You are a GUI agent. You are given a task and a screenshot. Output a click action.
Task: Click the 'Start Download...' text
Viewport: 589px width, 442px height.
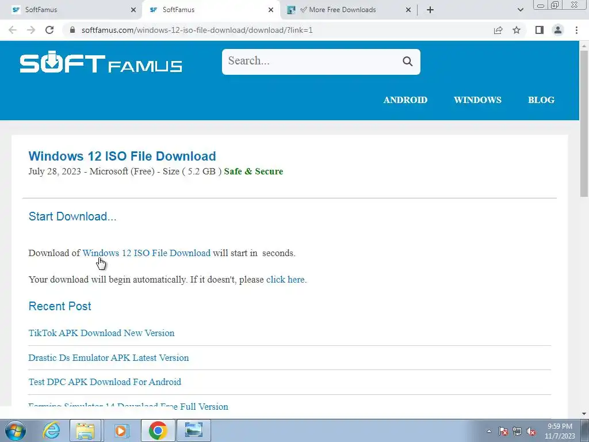point(72,216)
